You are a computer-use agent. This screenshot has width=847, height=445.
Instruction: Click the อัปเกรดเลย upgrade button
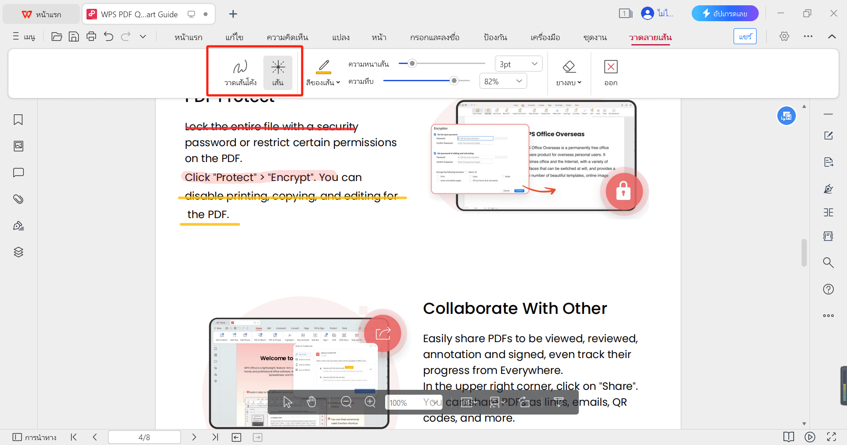tap(725, 14)
